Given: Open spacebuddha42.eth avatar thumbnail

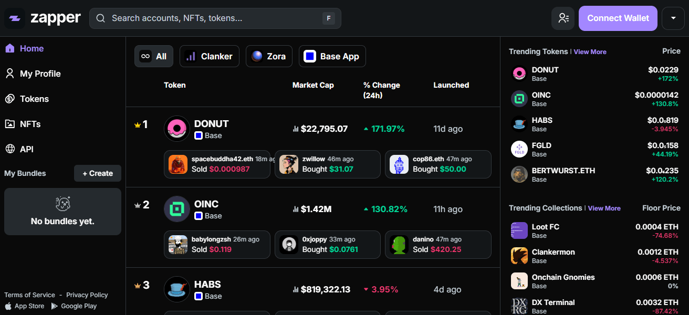Looking at the screenshot, I should [178, 164].
